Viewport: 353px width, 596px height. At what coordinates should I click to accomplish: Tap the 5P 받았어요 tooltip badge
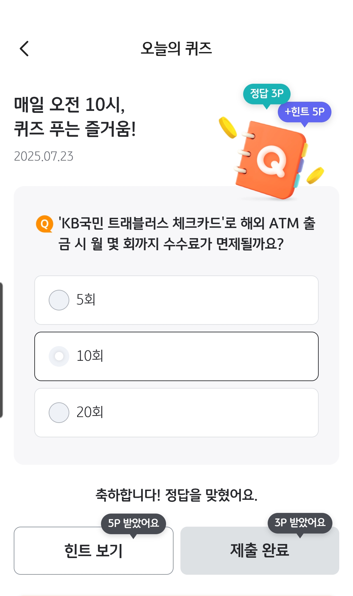click(133, 523)
